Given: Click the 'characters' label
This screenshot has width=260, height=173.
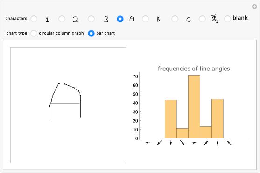Looking at the screenshot, I should pyautogui.click(x=16, y=18).
